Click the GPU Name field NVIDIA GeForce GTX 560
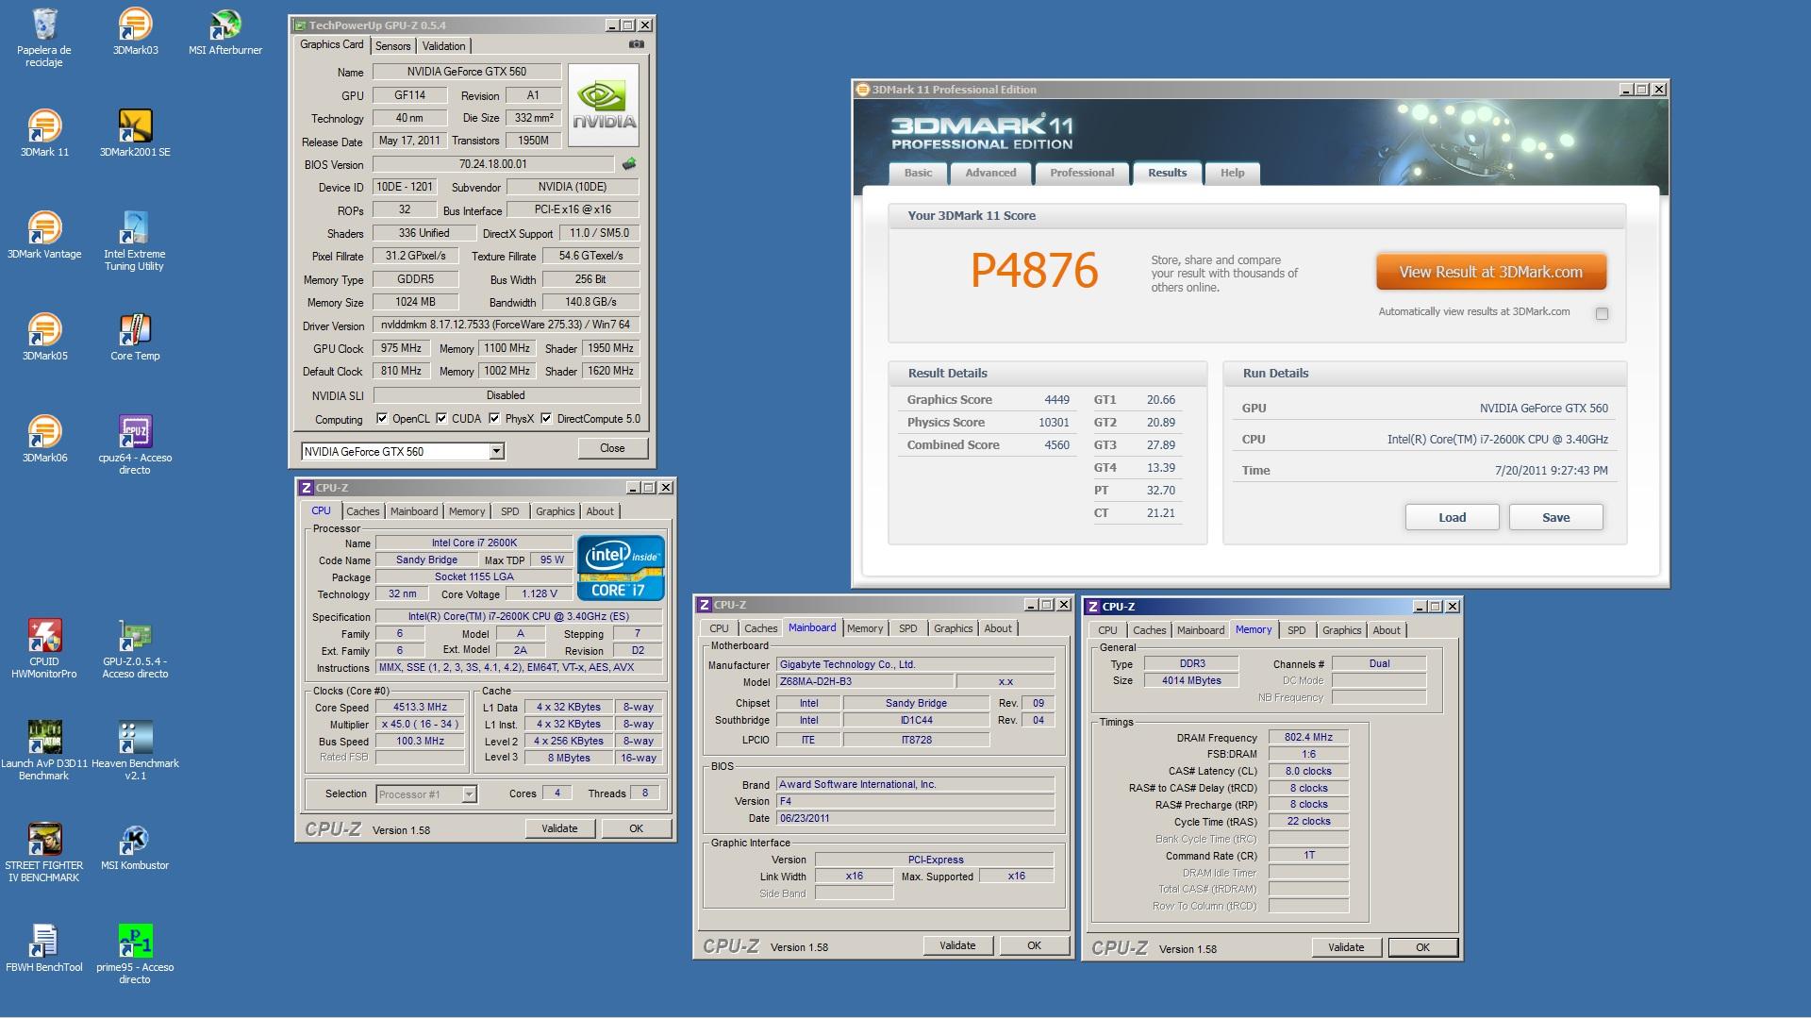 point(467,72)
